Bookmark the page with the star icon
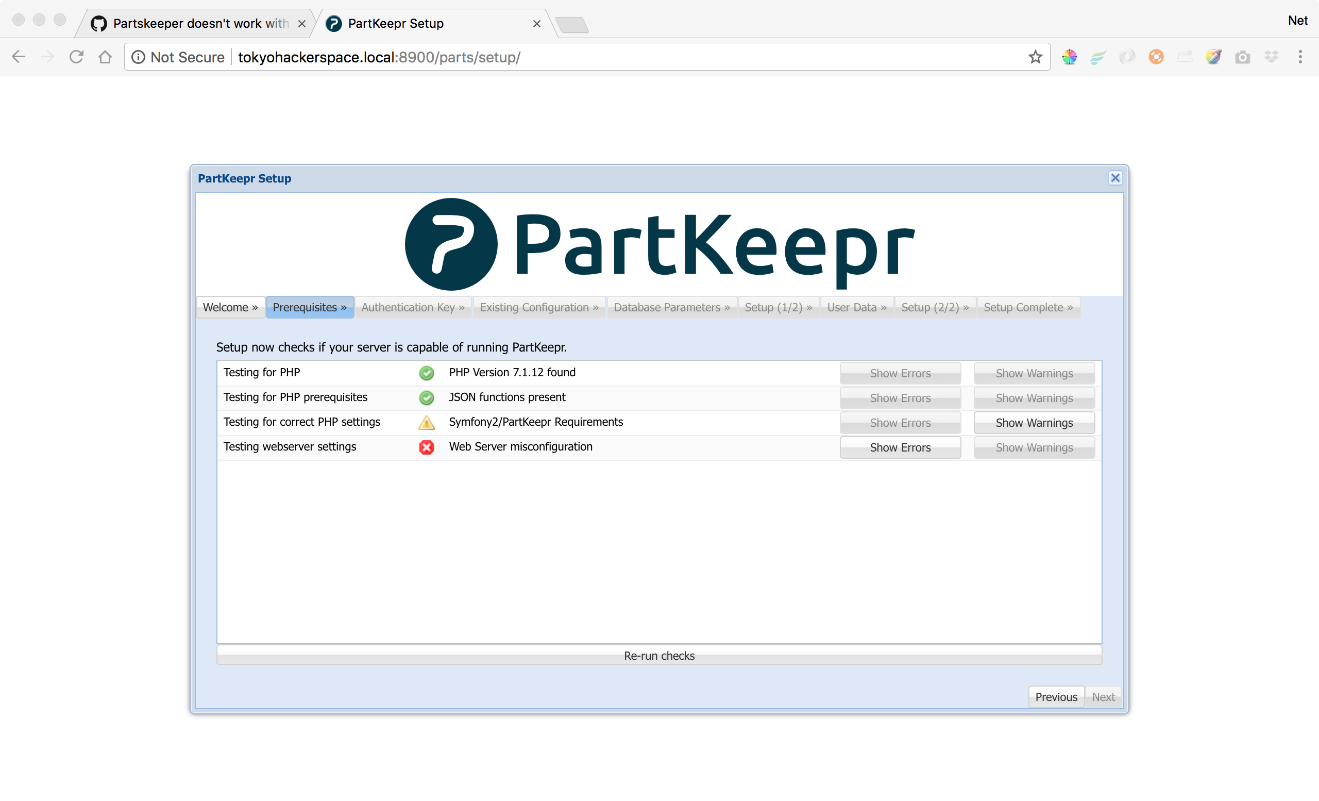Viewport: 1319px width, 801px height. point(1036,57)
